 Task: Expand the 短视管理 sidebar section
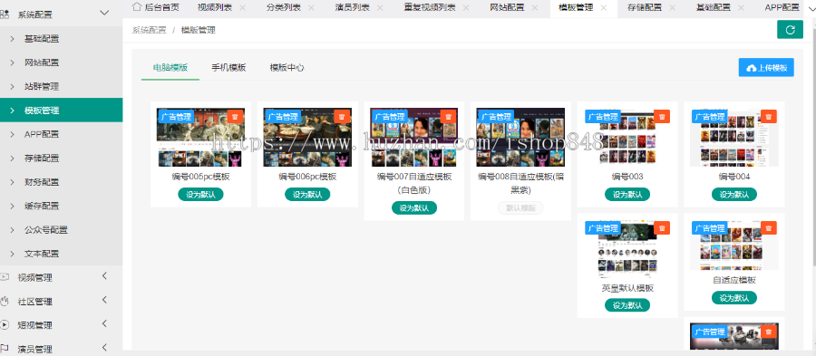104,324
